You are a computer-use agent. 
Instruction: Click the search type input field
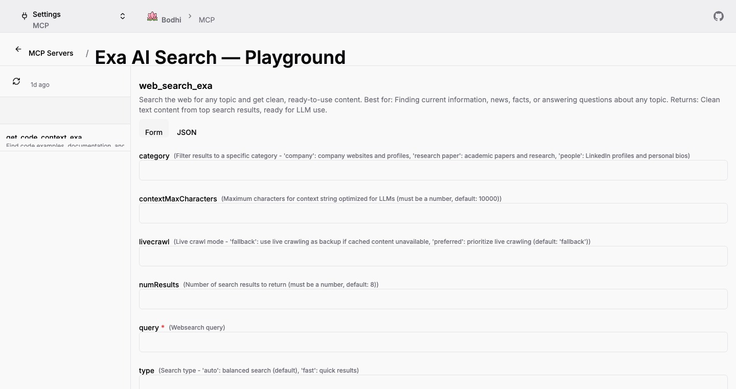(x=433, y=383)
